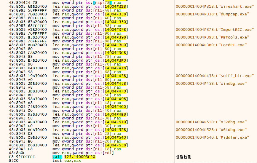Select the mov qword ptr ds:[r11-68],rax line
This screenshot has width=257, height=163.
[87, 72]
